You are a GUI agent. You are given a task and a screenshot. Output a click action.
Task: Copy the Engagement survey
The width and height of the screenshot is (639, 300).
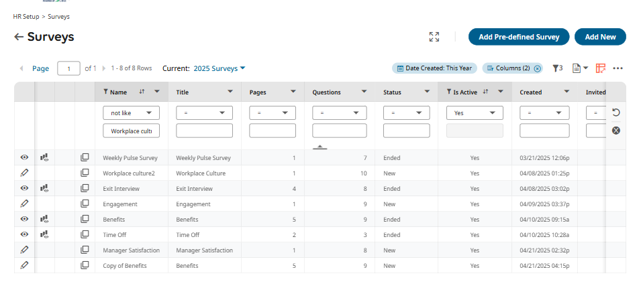click(x=85, y=204)
